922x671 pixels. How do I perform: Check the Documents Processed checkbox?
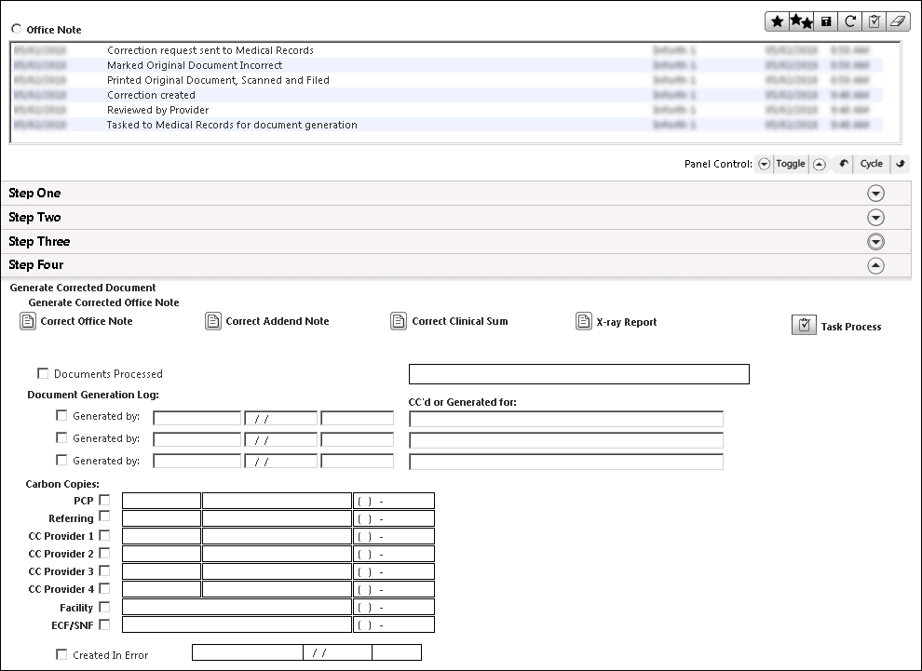42,373
